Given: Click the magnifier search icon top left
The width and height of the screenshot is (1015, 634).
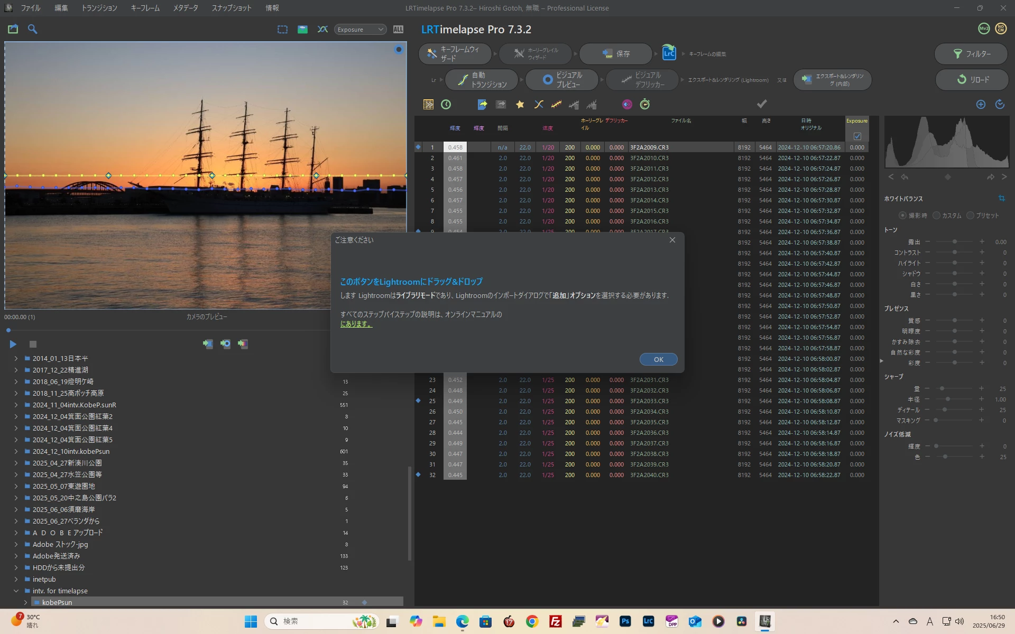Looking at the screenshot, I should pyautogui.click(x=32, y=30).
